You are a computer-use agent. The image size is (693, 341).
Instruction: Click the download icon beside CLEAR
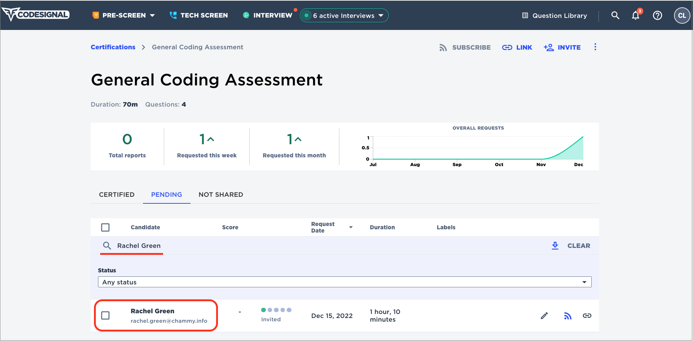coord(555,246)
